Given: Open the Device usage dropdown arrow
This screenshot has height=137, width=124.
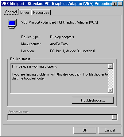Looking at the screenshot, I should point(114,117).
